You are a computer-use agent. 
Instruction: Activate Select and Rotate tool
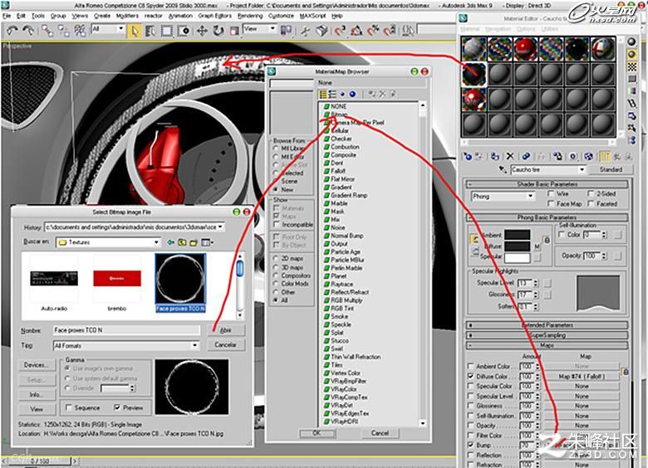pyautogui.click(x=218, y=31)
